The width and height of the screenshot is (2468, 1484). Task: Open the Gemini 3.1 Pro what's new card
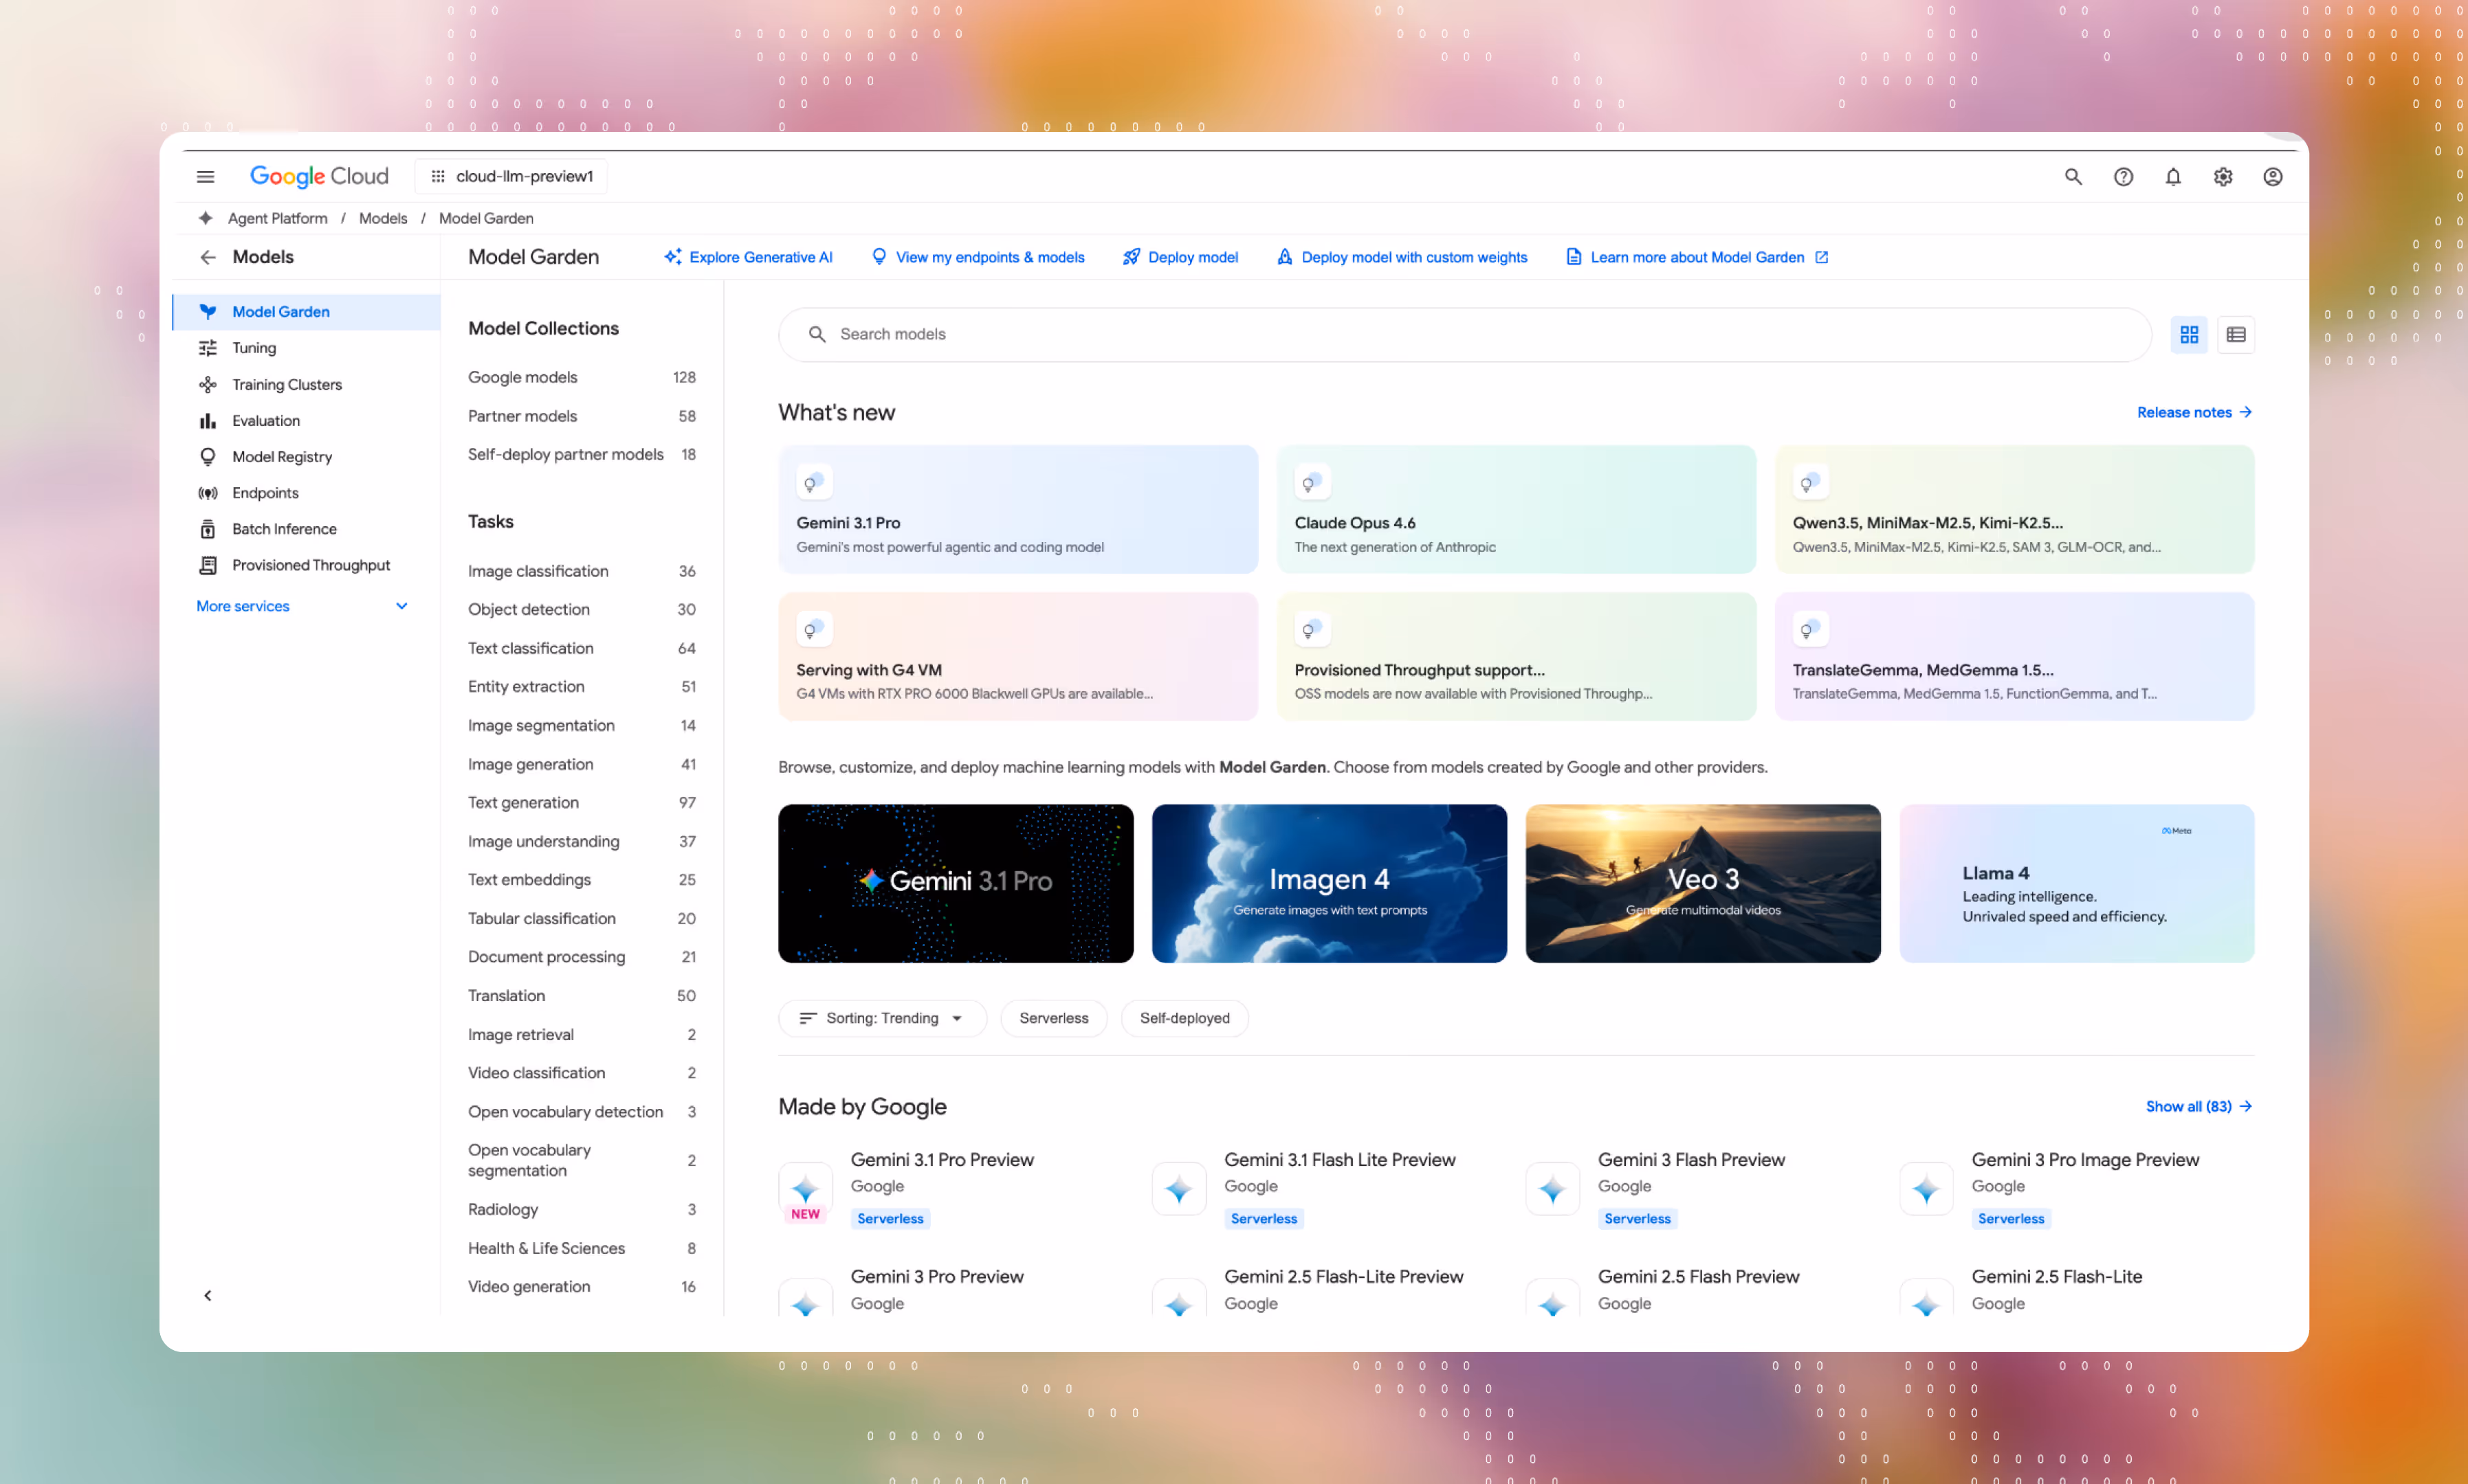1017,509
